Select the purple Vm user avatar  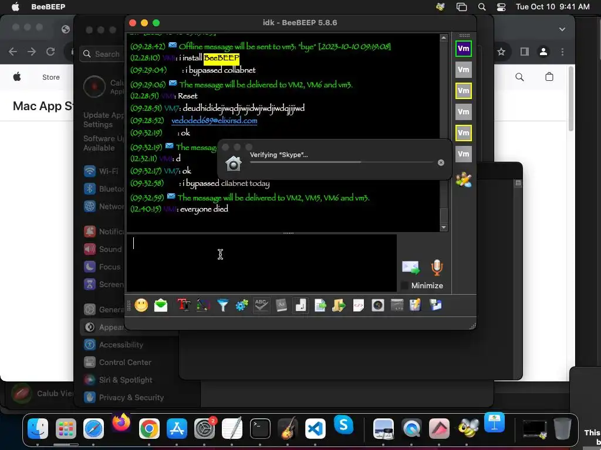[x=464, y=49]
